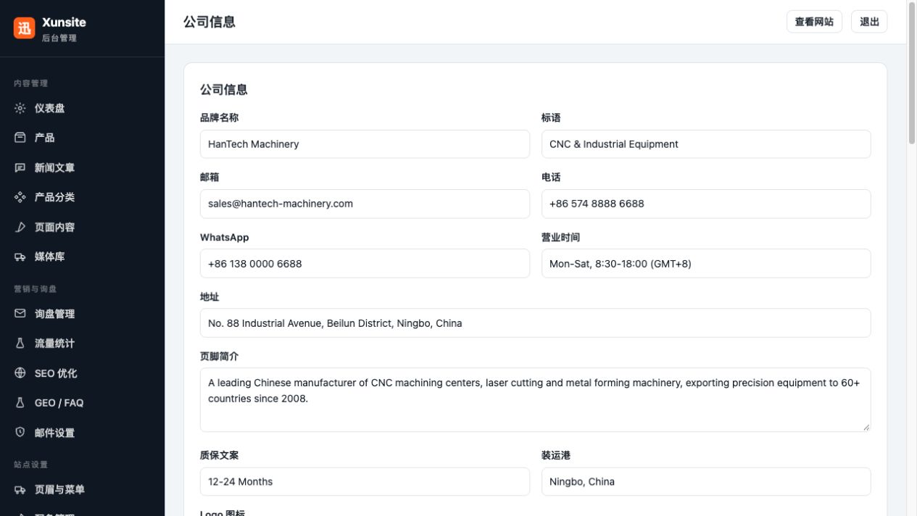This screenshot has height=516, width=917.
Task: Click the 营业时间 input field
Action: 706,264
